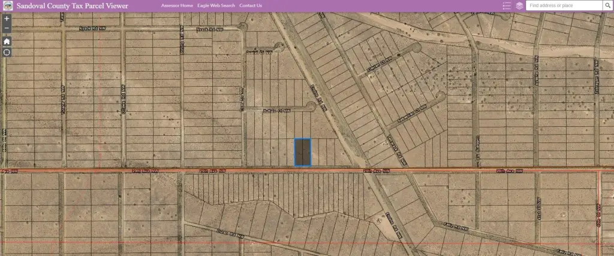
Task: Open the Assessor Home link
Action: (x=177, y=5)
